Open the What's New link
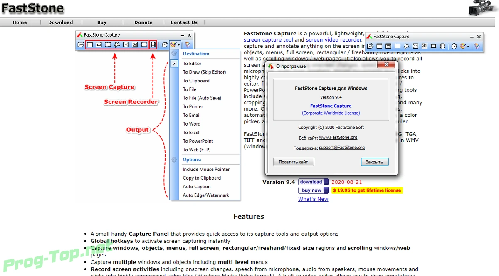 click(x=313, y=199)
